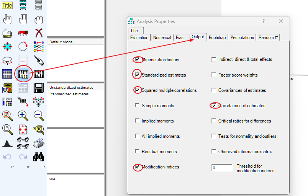Switch to the Bootstrap tab
The image size is (308, 196).
217,38
